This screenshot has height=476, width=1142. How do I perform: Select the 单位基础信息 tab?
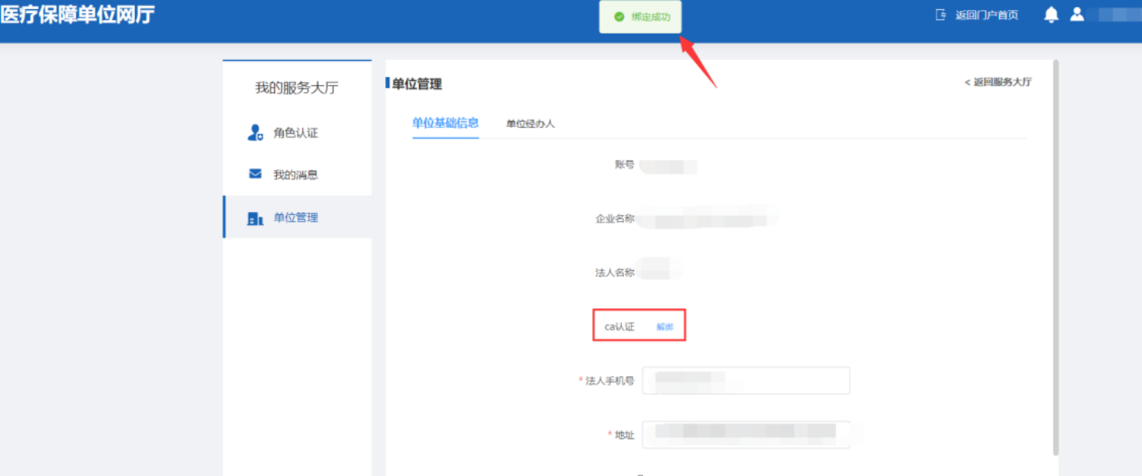coord(445,123)
